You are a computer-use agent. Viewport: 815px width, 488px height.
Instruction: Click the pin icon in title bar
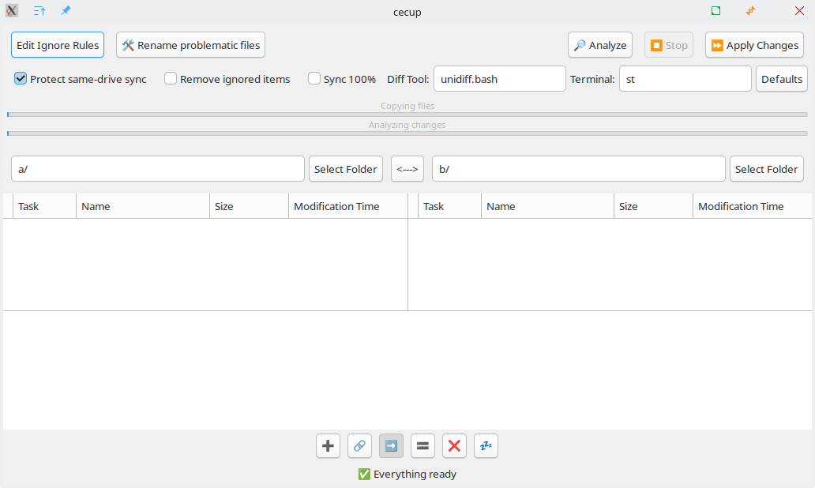pyautogui.click(x=66, y=11)
